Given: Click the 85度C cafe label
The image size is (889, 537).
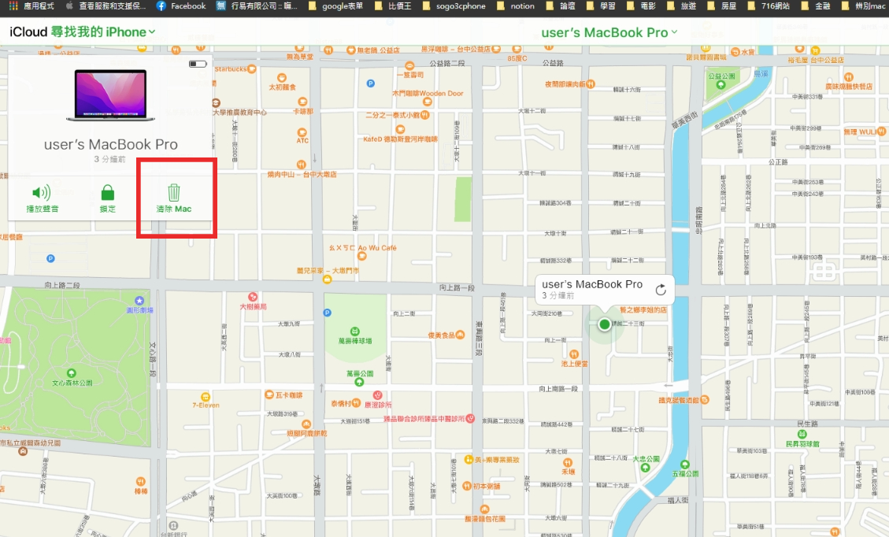Looking at the screenshot, I should (517, 58).
